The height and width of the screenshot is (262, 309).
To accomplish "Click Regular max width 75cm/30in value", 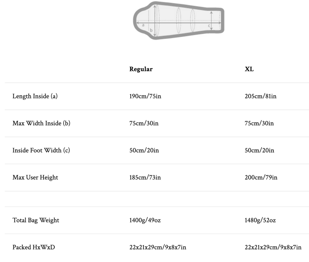I will (x=144, y=123).
